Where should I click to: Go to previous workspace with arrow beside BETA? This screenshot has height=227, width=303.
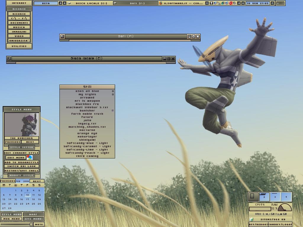pyautogui.click(x=60, y=3)
